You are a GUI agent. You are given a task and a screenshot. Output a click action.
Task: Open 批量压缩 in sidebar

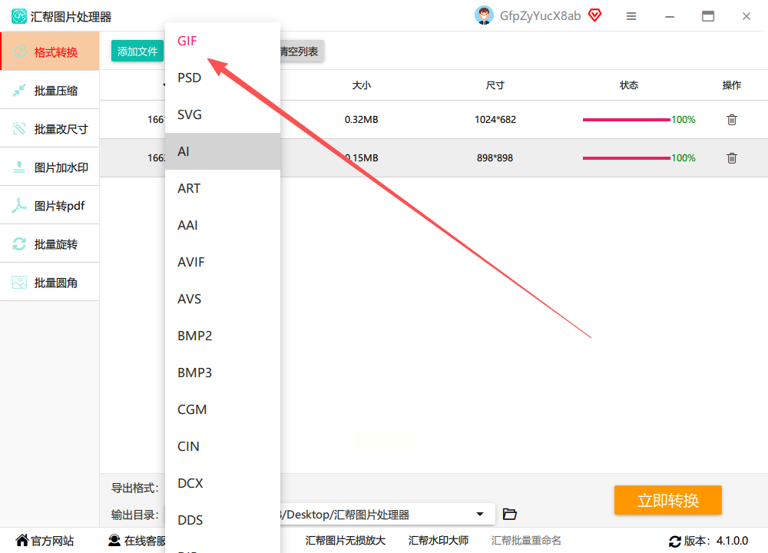[50, 91]
